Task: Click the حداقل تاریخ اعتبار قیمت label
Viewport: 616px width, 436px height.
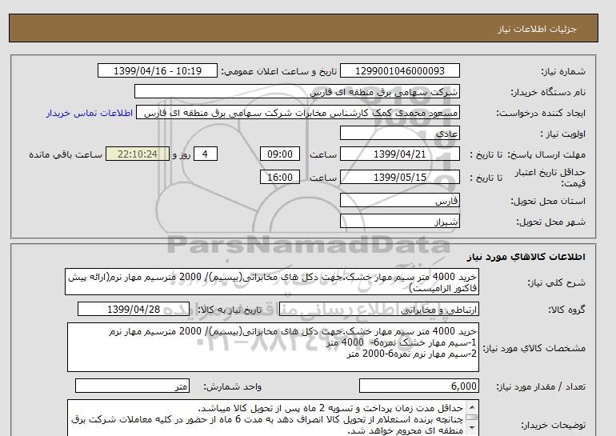Action: click(550, 178)
